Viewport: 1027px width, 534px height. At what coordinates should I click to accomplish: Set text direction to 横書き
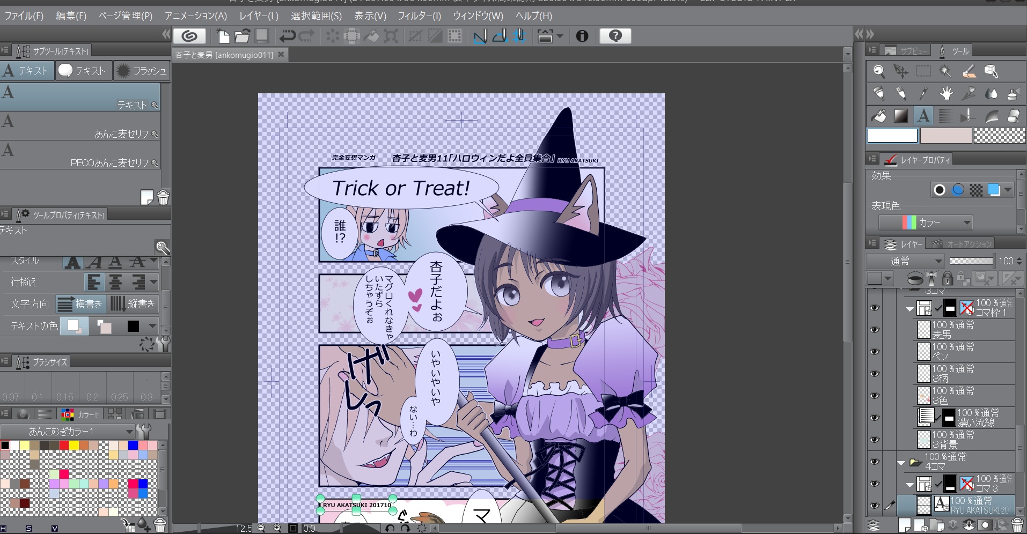tap(80, 304)
